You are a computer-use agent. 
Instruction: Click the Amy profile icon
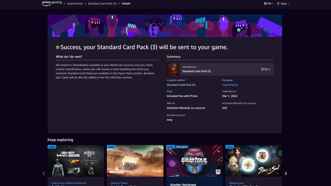[x=279, y=3]
